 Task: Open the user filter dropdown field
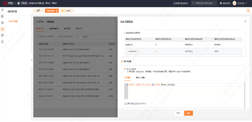(x=99, y=37)
